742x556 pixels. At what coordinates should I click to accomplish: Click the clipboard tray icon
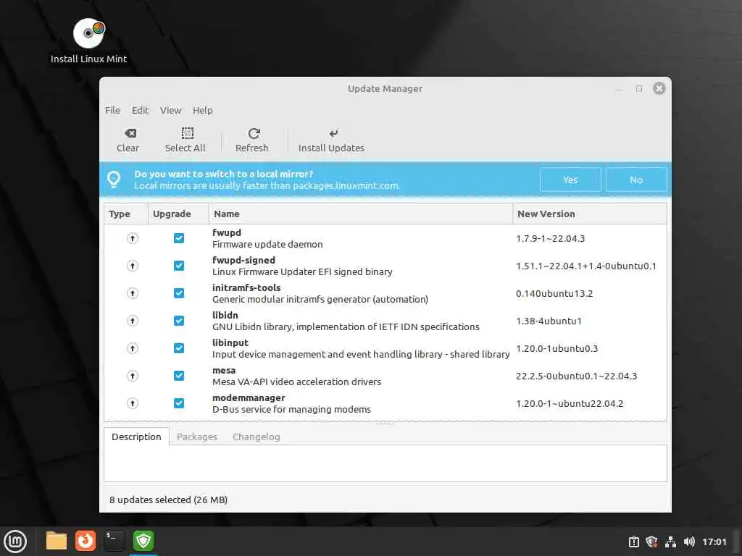point(633,542)
